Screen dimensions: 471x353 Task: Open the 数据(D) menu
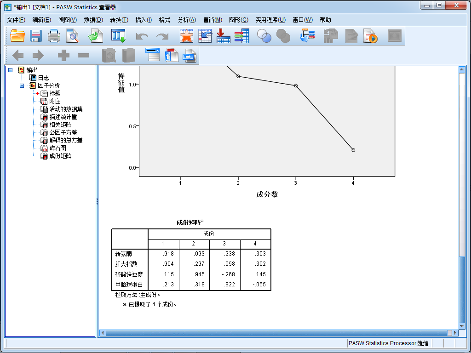point(93,20)
